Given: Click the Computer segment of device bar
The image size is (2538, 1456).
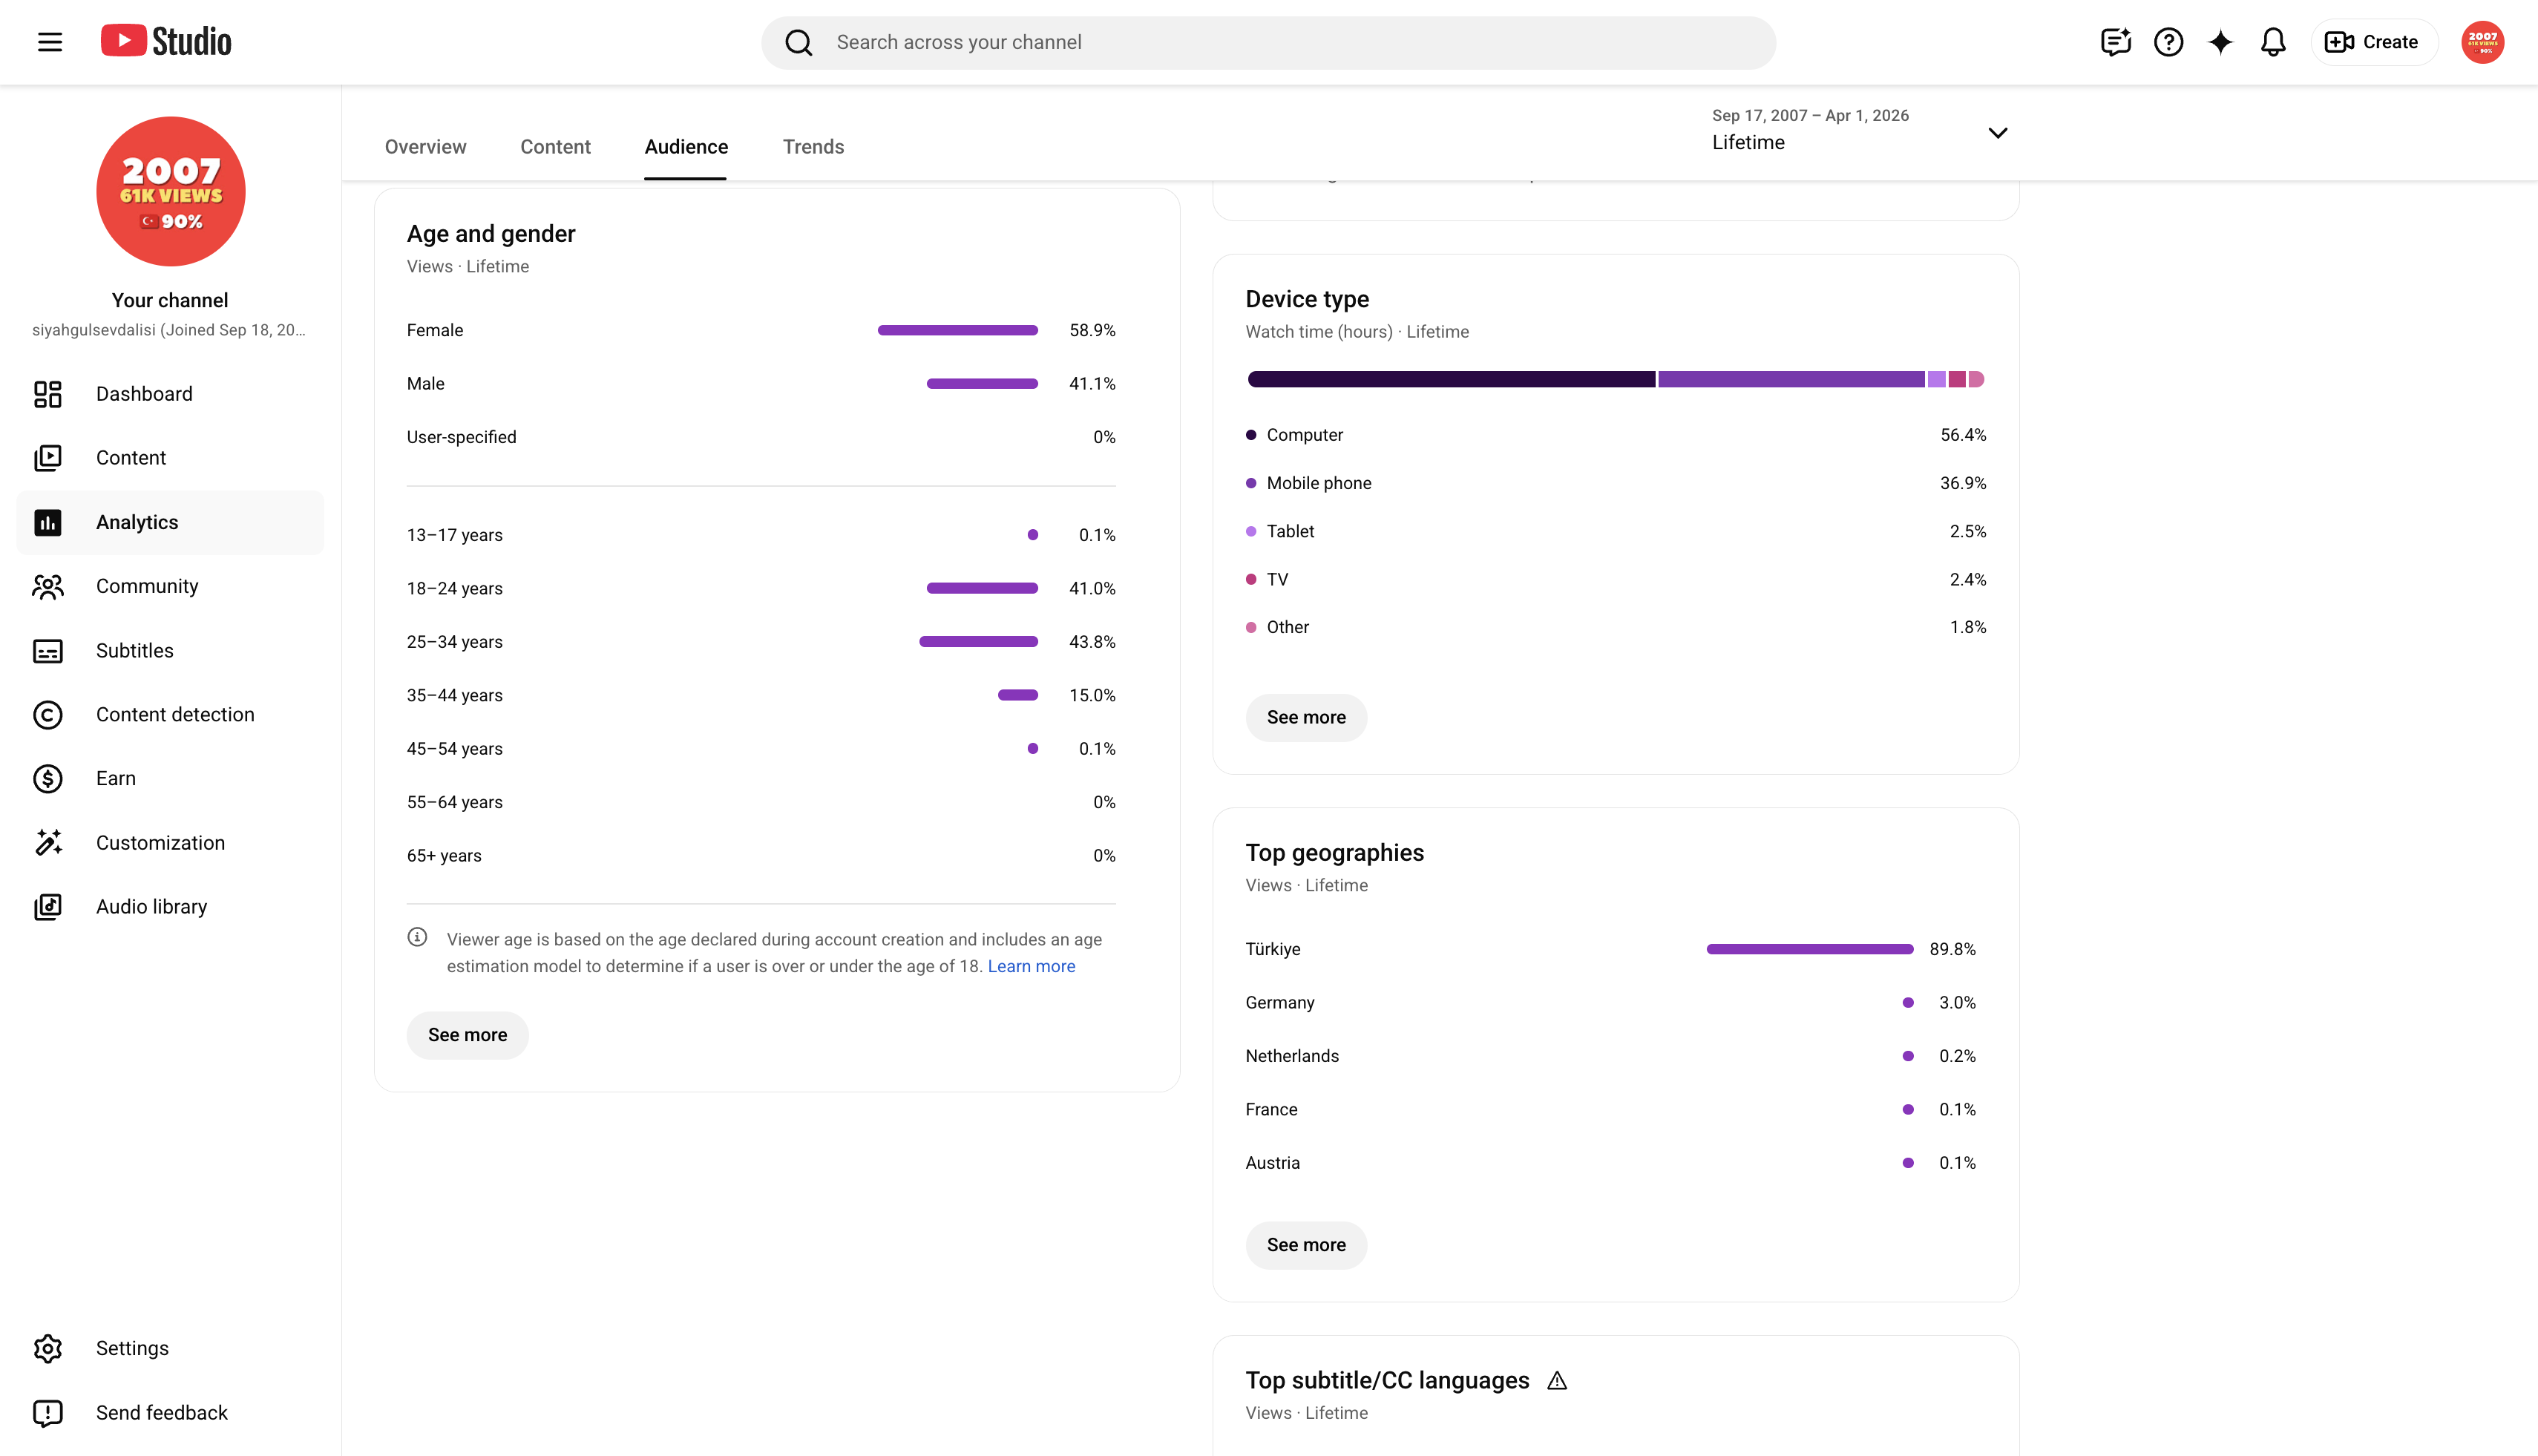Looking at the screenshot, I should (1451, 379).
